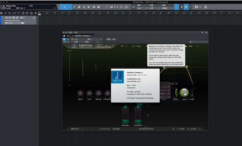Select the Paint pencil tool

pyautogui.click(x=74, y=7)
